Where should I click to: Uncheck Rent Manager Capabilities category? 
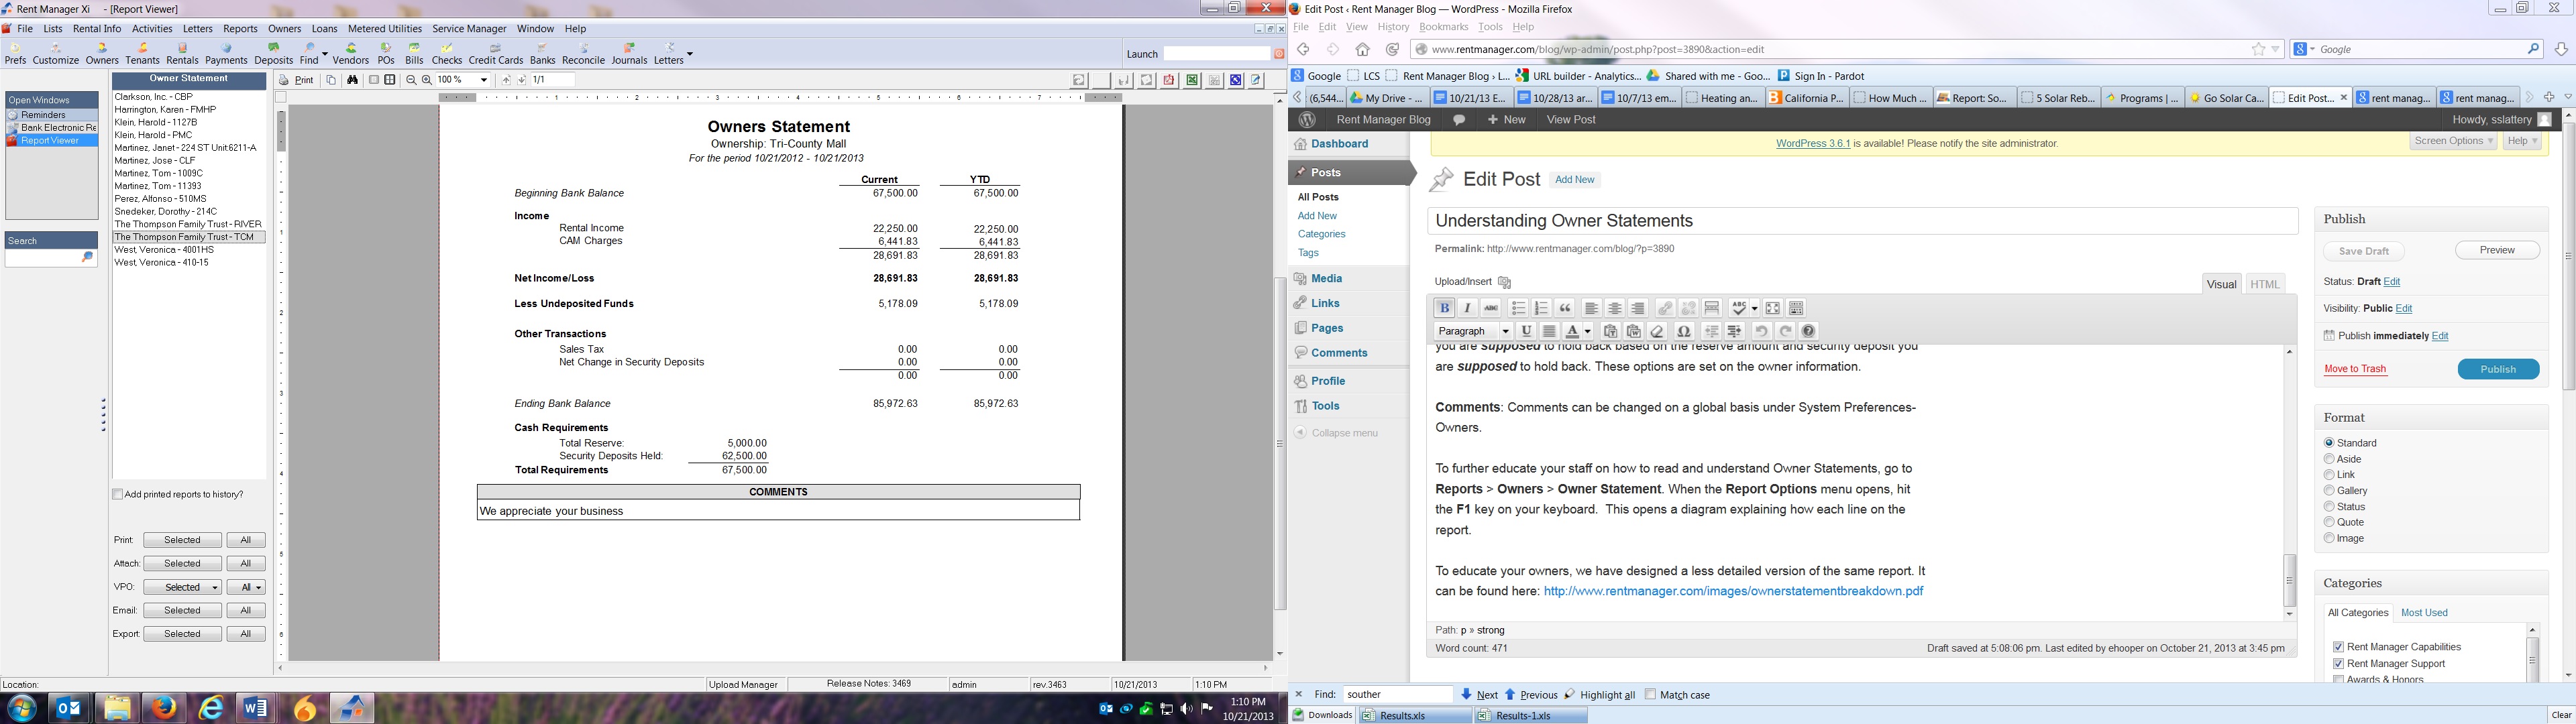(2338, 647)
